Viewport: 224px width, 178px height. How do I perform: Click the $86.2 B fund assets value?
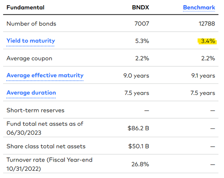point(139,128)
